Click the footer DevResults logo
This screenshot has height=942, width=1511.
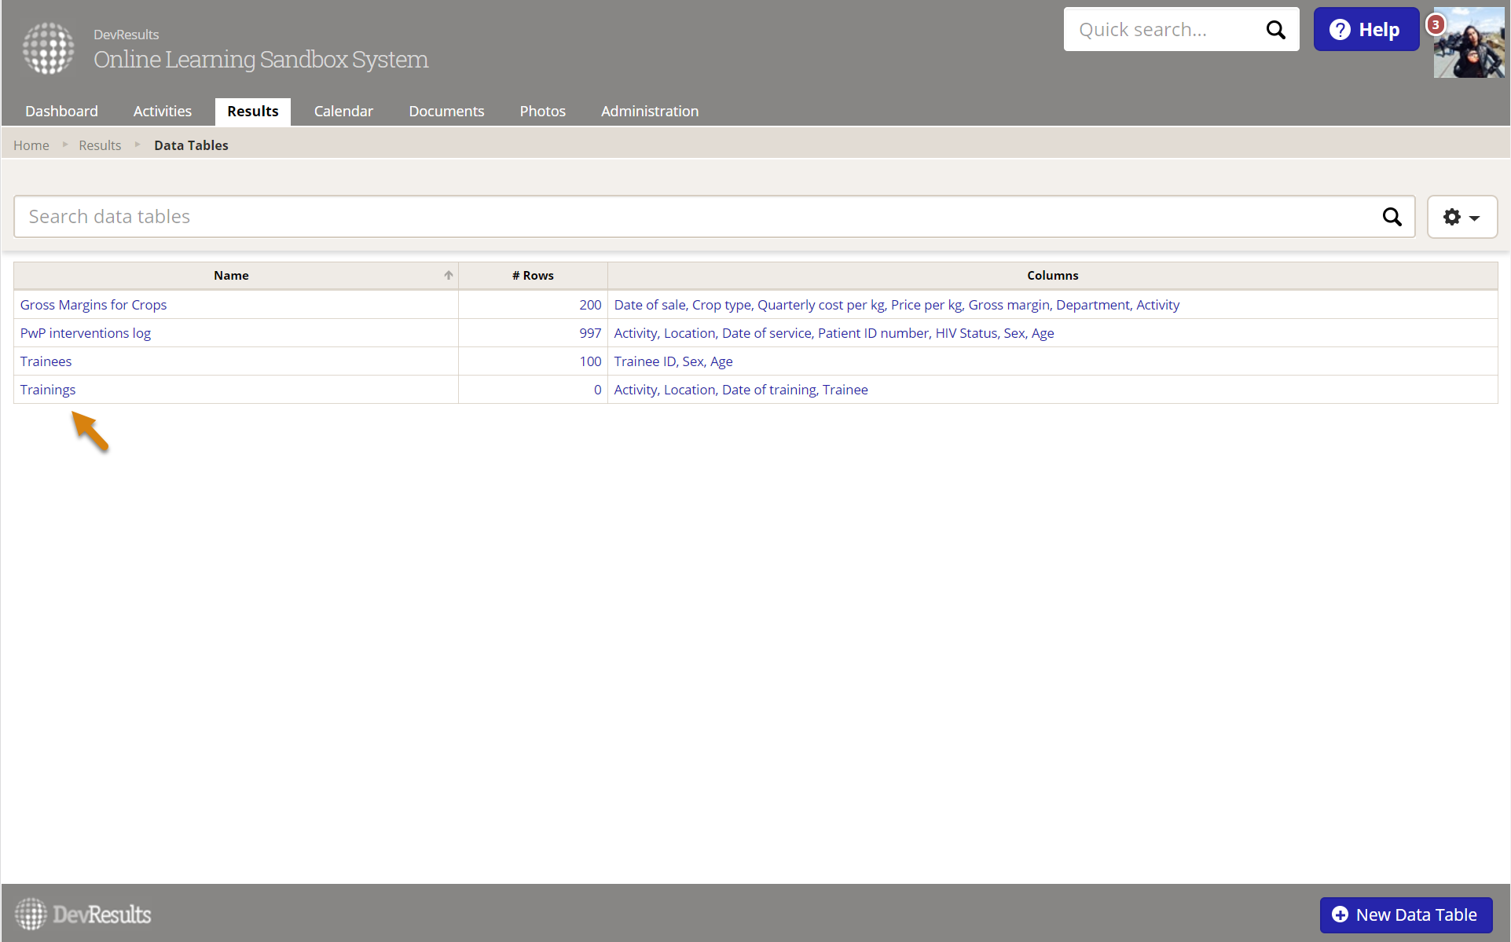click(83, 915)
